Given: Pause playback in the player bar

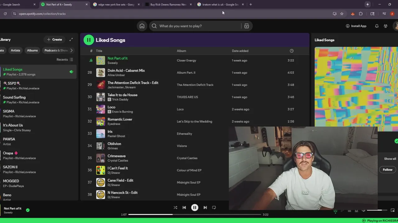Looking at the screenshot, I should coord(195,208).
